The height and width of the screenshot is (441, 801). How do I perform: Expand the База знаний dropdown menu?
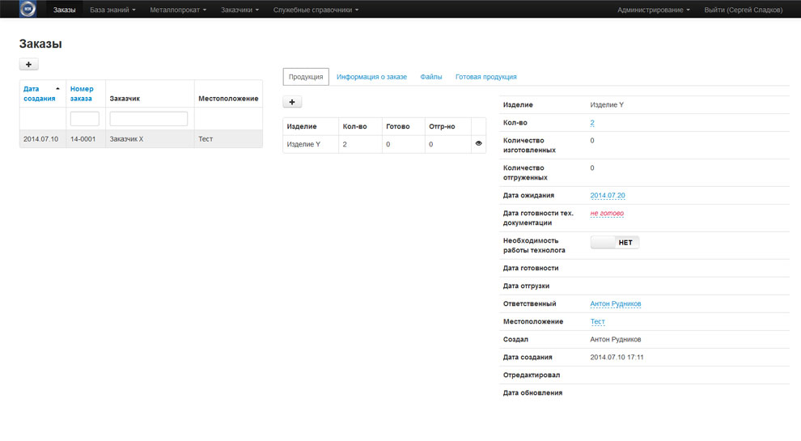tap(112, 10)
